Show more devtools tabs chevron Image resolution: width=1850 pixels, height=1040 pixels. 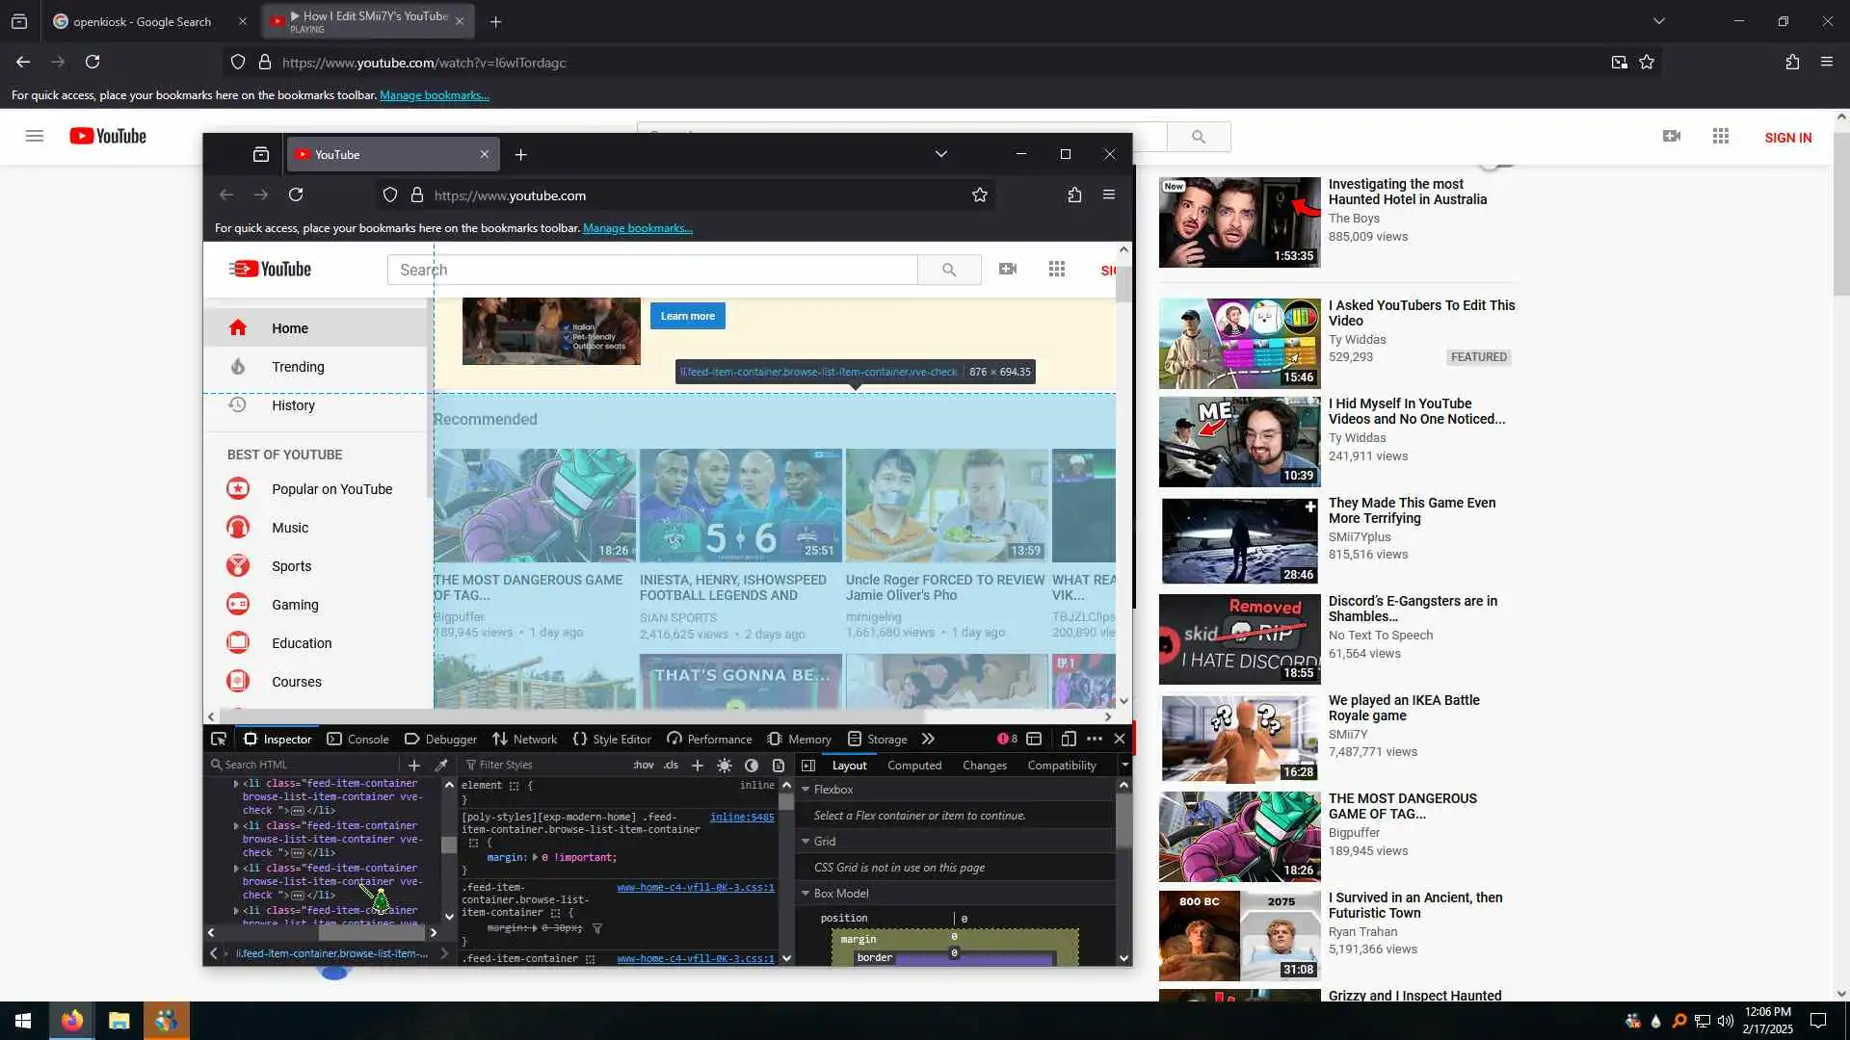[928, 740]
